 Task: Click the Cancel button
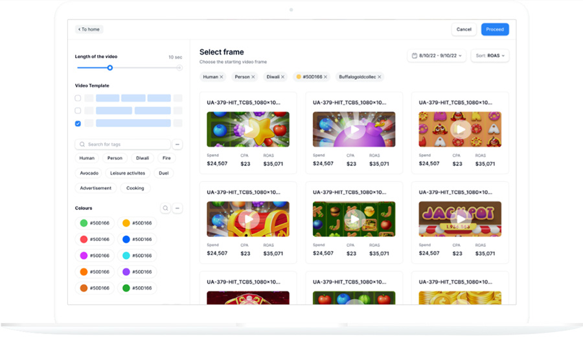click(464, 29)
